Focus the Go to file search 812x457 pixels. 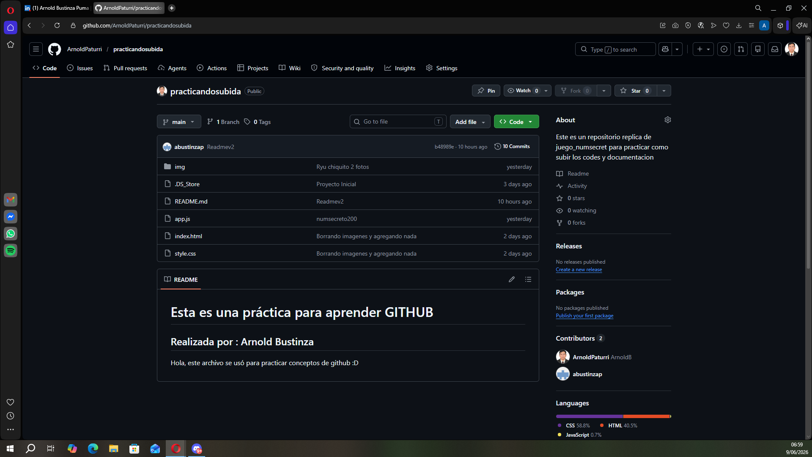pyautogui.click(x=398, y=122)
